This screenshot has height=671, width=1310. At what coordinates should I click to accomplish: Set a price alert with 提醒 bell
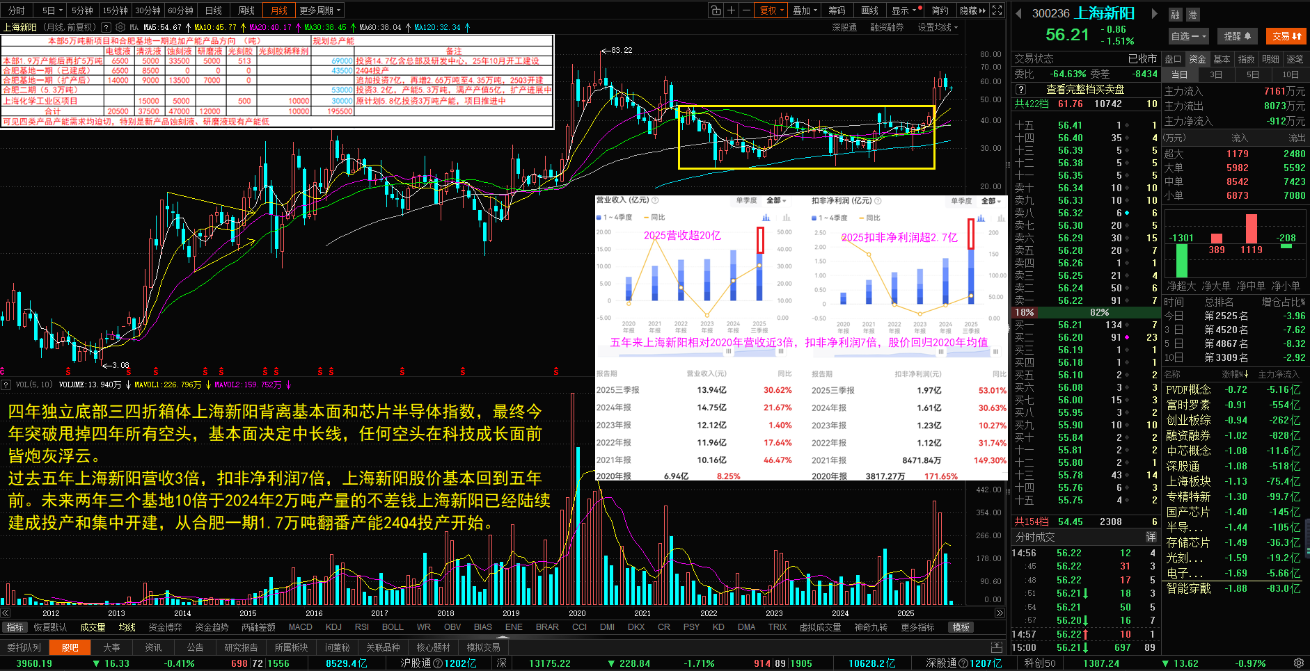(1238, 36)
